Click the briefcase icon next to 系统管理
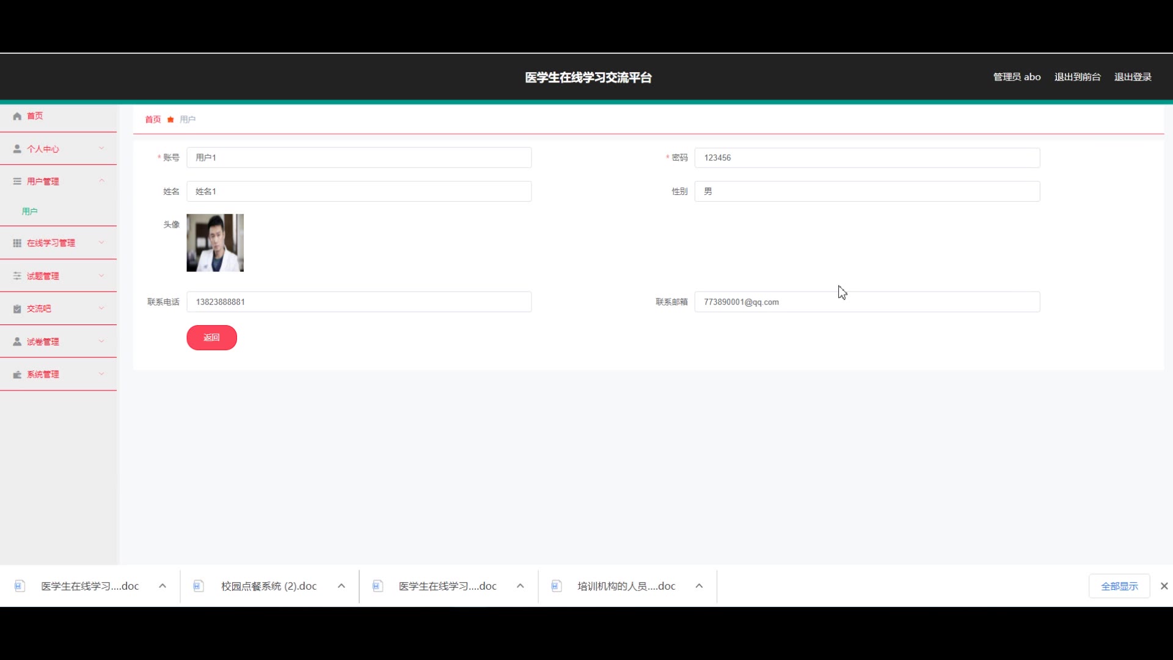Screen dimensions: 1173x660 (17, 375)
